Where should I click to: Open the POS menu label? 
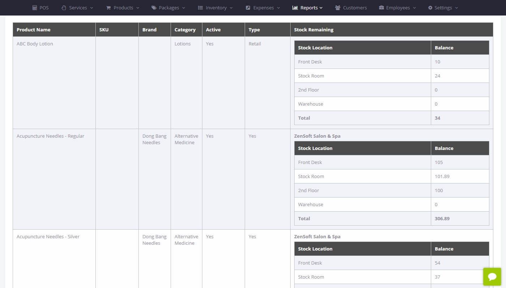point(44,8)
